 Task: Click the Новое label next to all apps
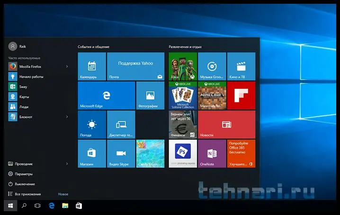(63, 194)
